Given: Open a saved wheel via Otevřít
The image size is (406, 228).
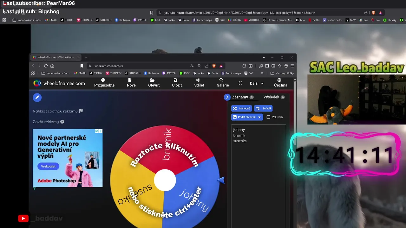Looking at the screenshot, I should tap(154, 83).
